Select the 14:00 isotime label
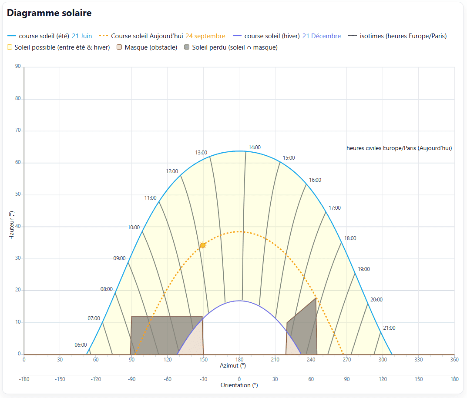Screen dimensions: 467x398 pyautogui.click(x=254, y=147)
